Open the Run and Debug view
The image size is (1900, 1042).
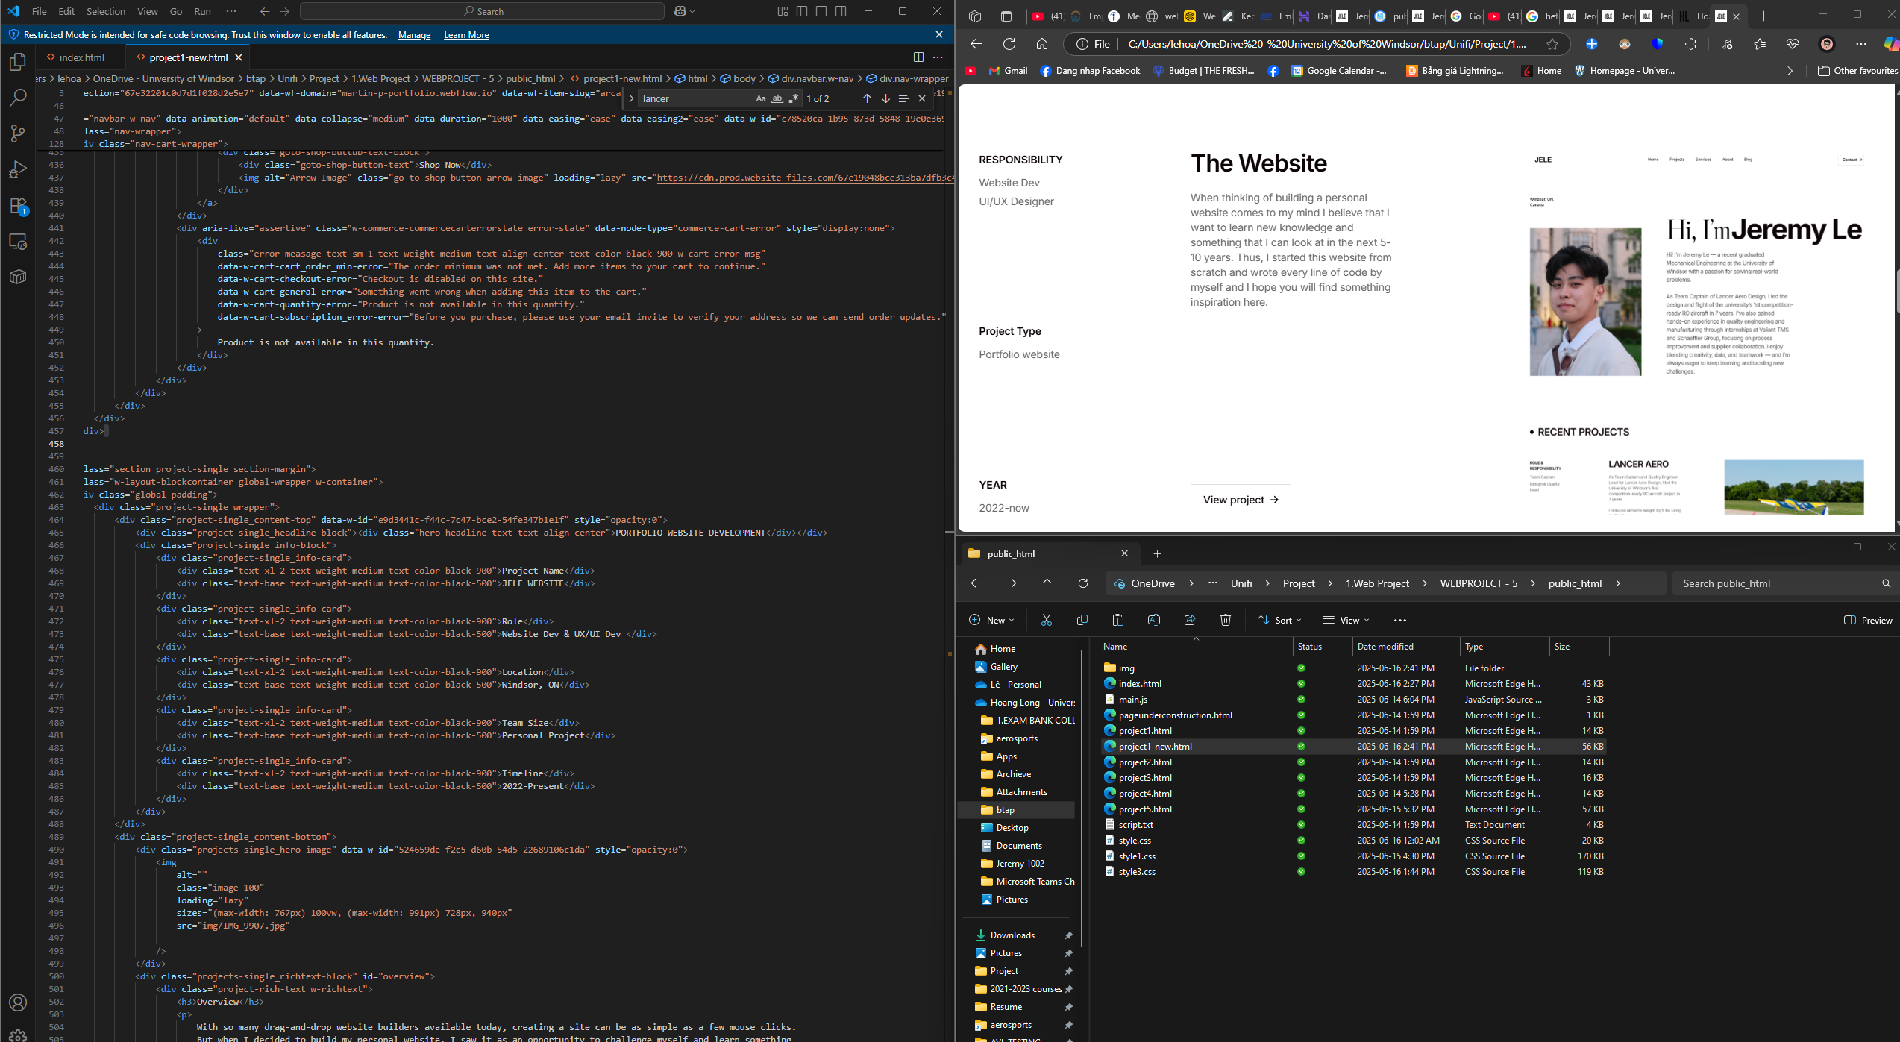[x=18, y=170]
